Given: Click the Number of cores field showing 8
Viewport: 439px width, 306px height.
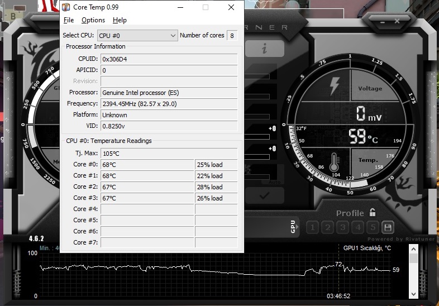Looking at the screenshot, I should click(232, 36).
